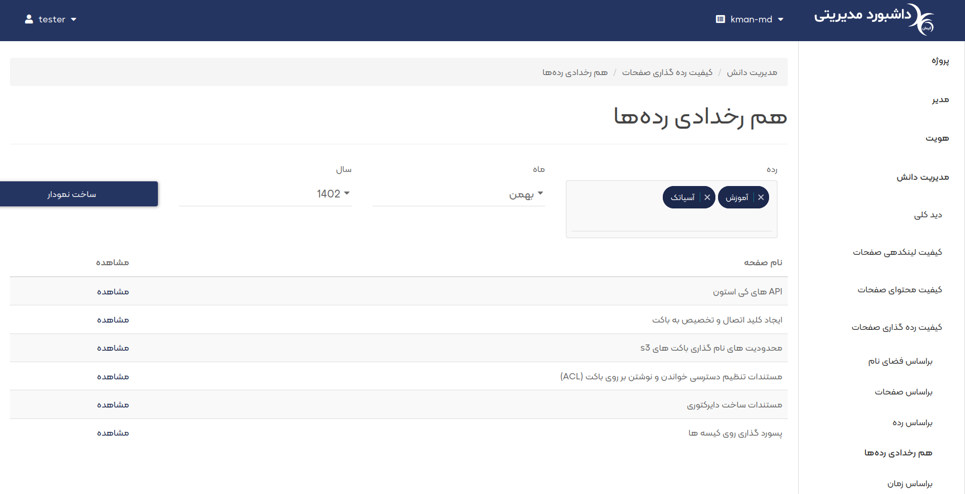Open the kman-md project dropdown
The width and height of the screenshot is (965, 494).
(x=750, y=19)
